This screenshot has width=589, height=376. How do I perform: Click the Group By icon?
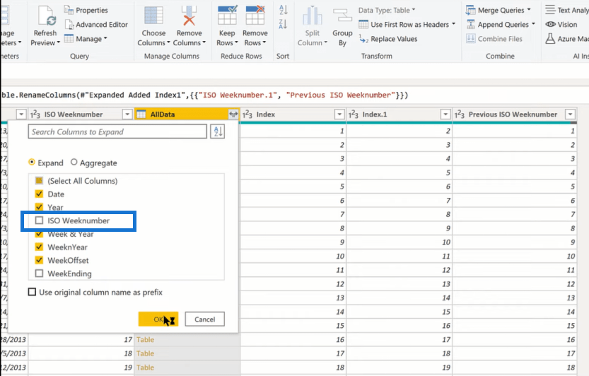coord(342,16)
